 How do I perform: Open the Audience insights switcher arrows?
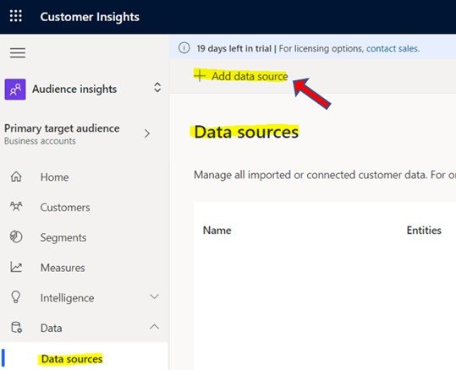tap(157, 87)
